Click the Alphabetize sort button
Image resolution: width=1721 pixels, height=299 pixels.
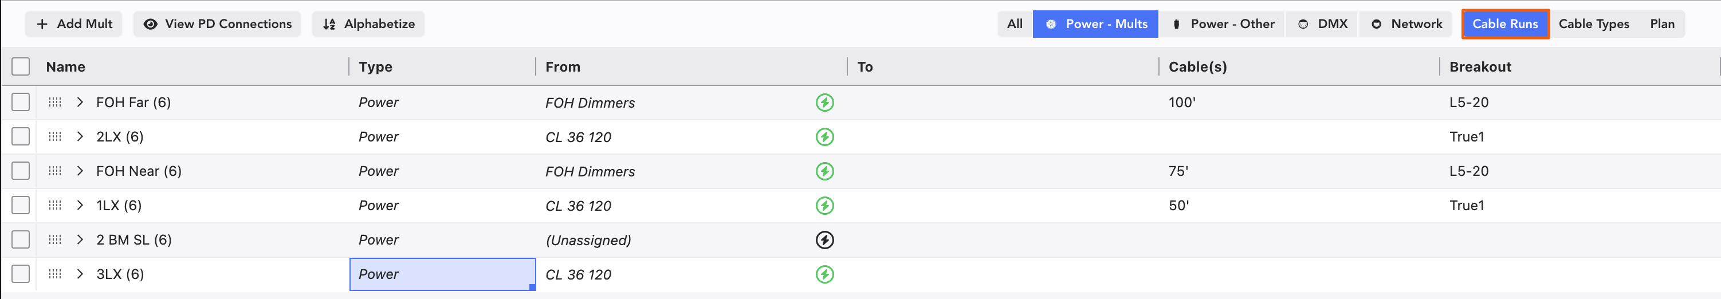point(368,24)
